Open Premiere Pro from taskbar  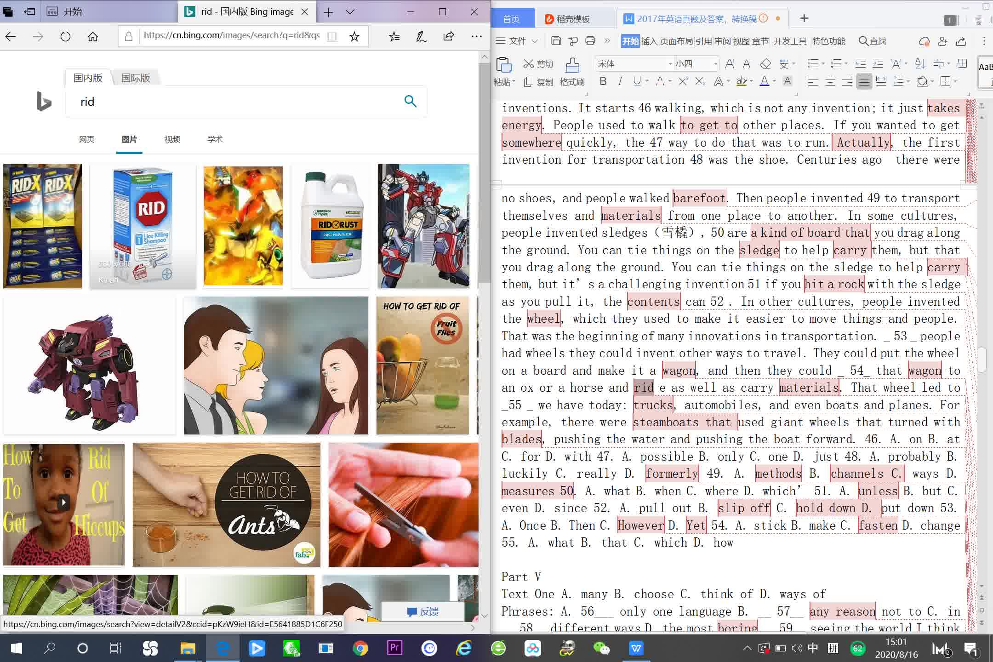pyautogui.click(x=395, y=648)
